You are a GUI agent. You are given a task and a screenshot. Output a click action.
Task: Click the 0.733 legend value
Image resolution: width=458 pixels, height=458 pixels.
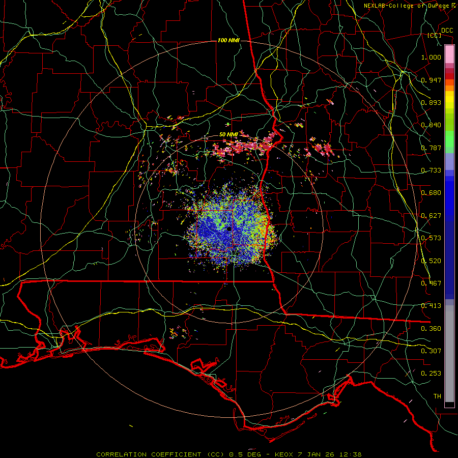(431, 170)
